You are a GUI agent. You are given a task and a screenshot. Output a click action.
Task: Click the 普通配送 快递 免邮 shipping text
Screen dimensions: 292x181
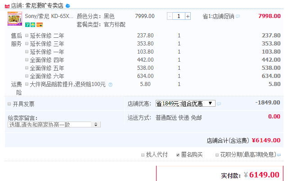coord(179,118)
